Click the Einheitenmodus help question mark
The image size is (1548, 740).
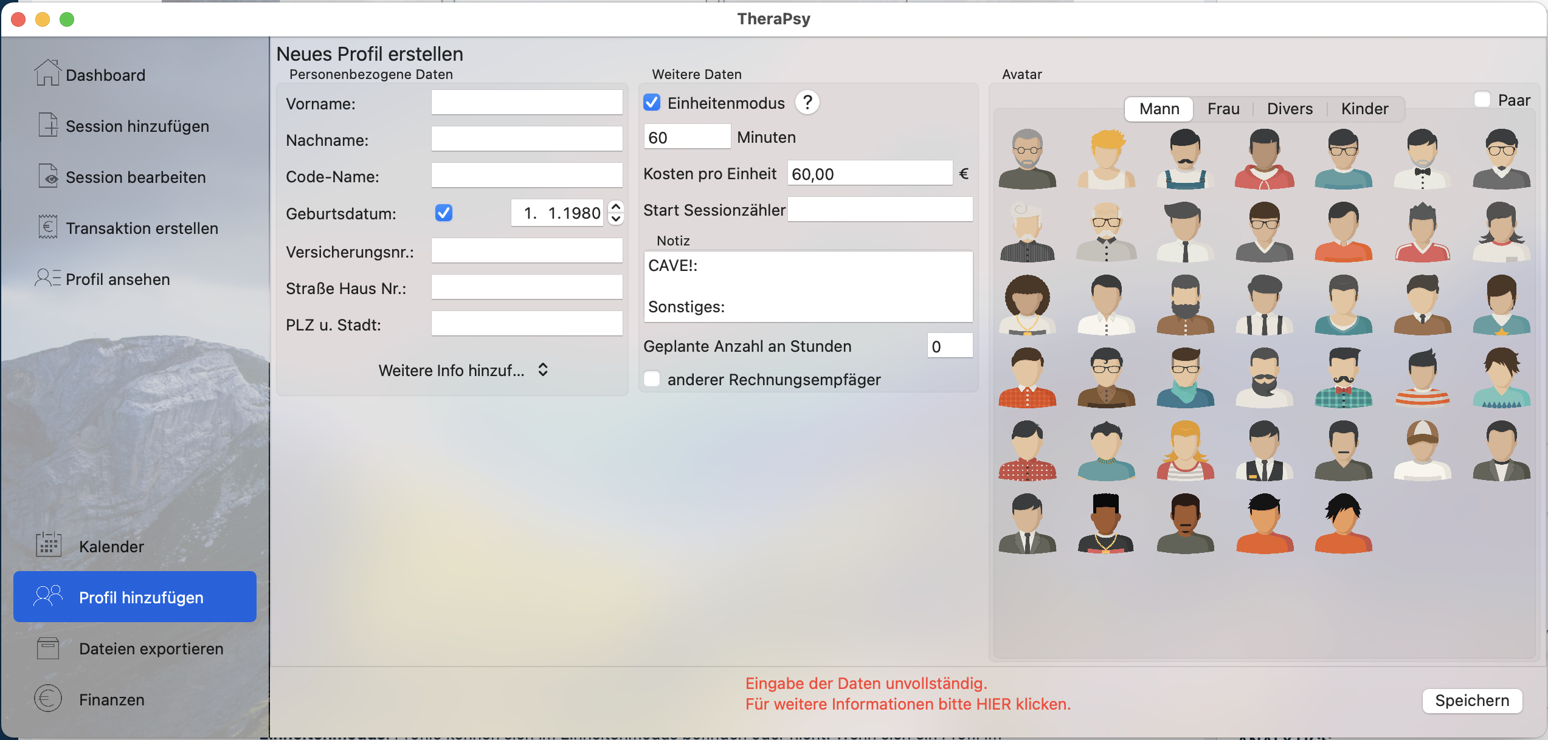click(x=807, y=102)
